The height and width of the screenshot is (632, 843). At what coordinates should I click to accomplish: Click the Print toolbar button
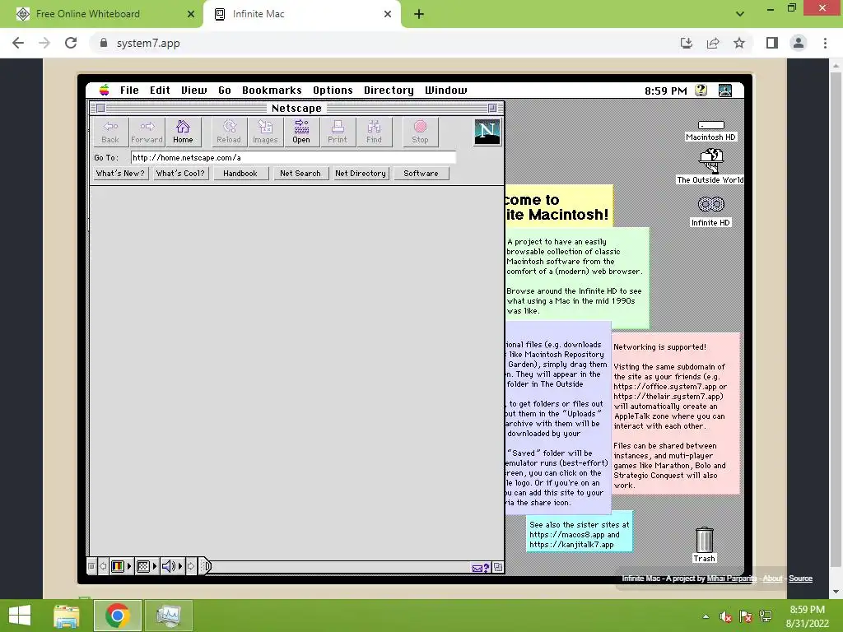(337, 132)
